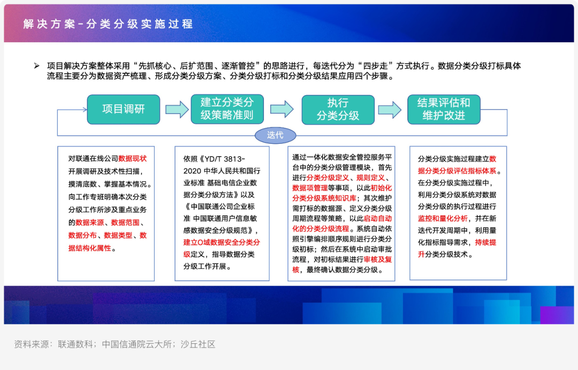Click the intro paragraph mentioning 先抓核心、后扩范围
The width and height of the screenshot is (578, 370).
[x=284, y=71]
